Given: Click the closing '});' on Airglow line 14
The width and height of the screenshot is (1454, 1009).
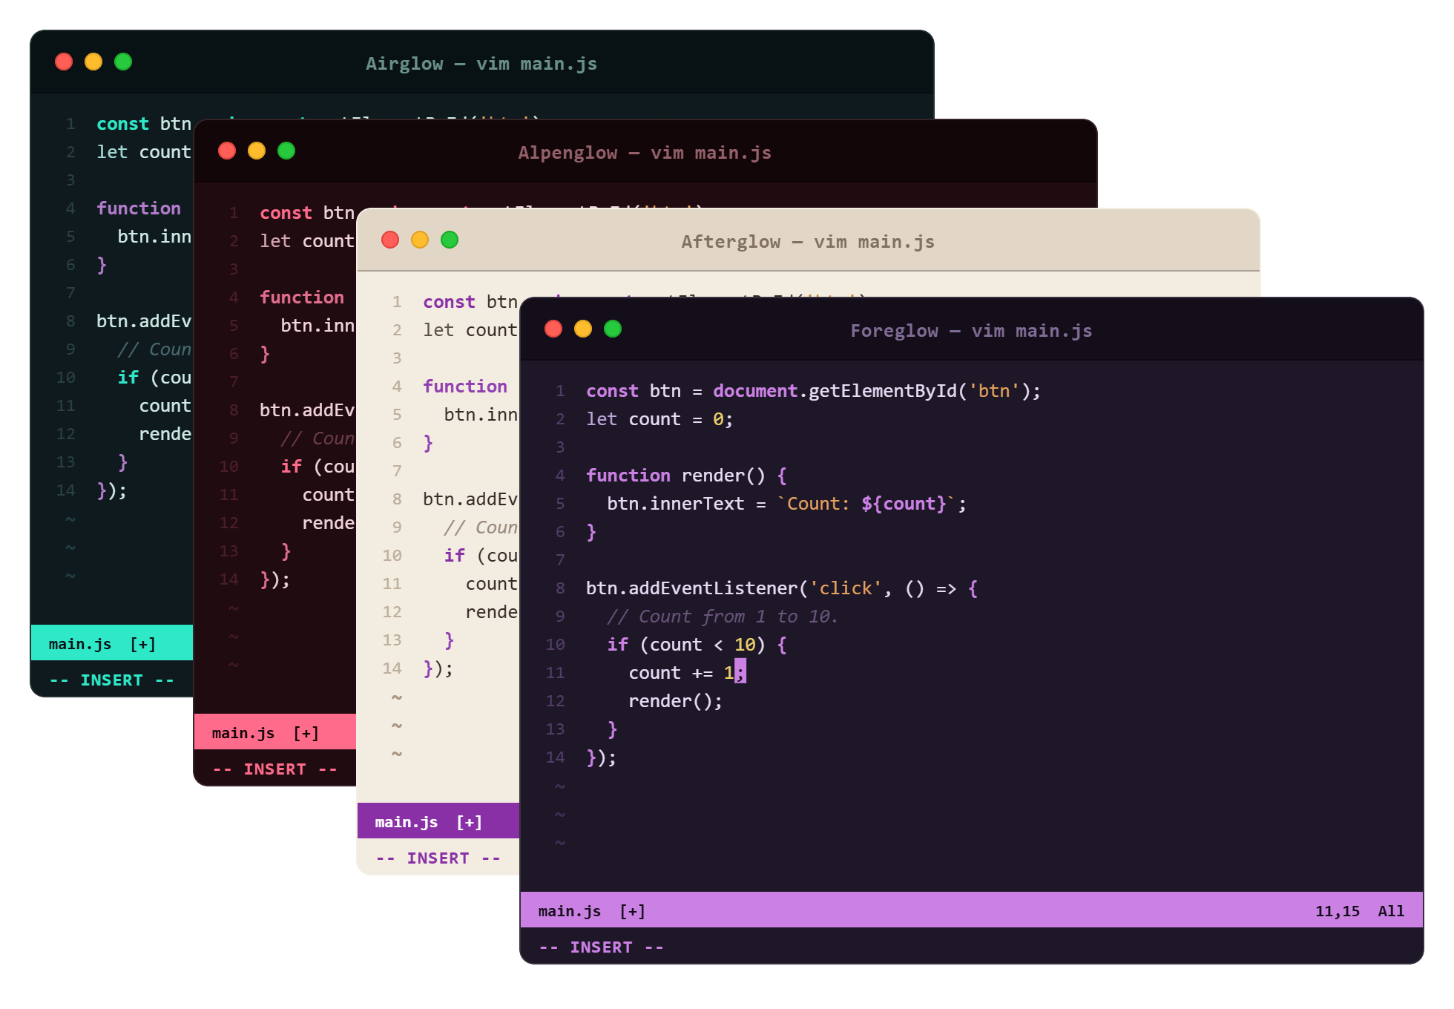Looking at the screenshot, I should click(x=112, y=490).
